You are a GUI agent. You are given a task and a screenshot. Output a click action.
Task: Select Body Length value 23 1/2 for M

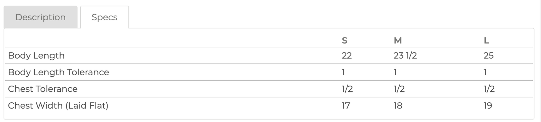[x=405, y=56]
